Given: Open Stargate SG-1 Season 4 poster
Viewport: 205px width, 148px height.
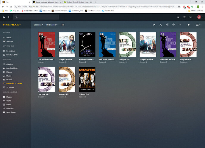Looking at the screenshot, I should click(x=188, y=44).
